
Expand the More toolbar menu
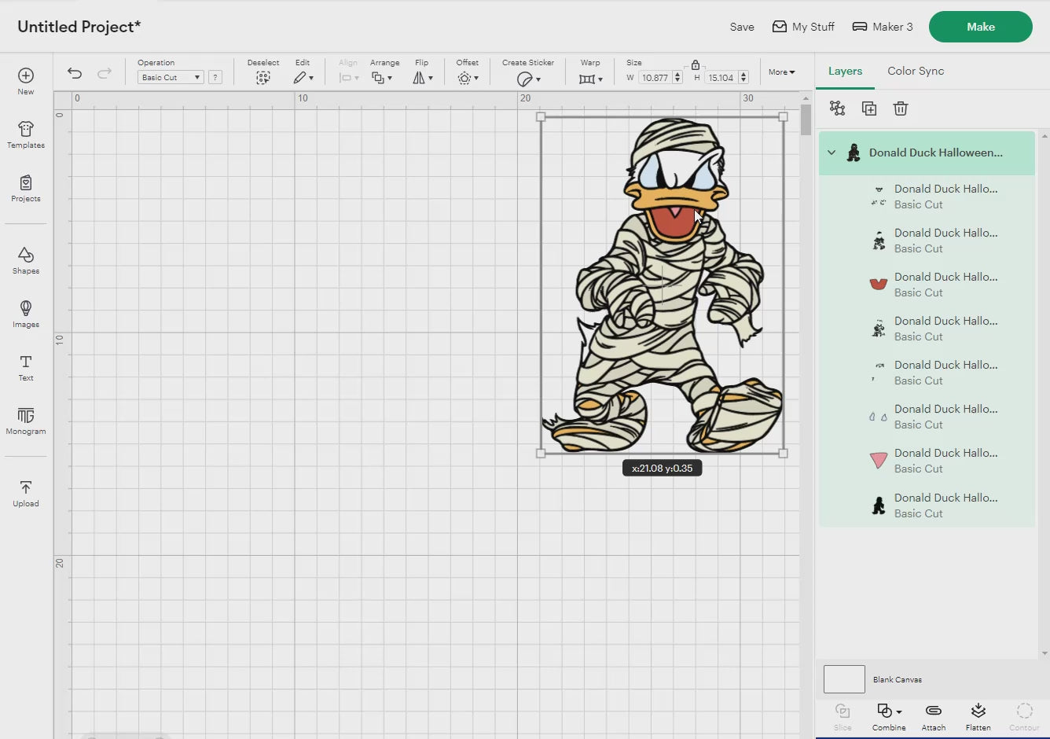[782, 72]
